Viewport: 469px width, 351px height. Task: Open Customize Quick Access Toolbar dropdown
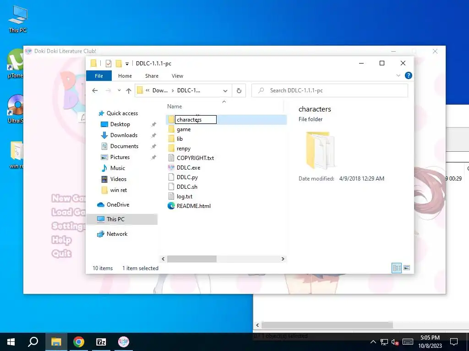[127, 64]
